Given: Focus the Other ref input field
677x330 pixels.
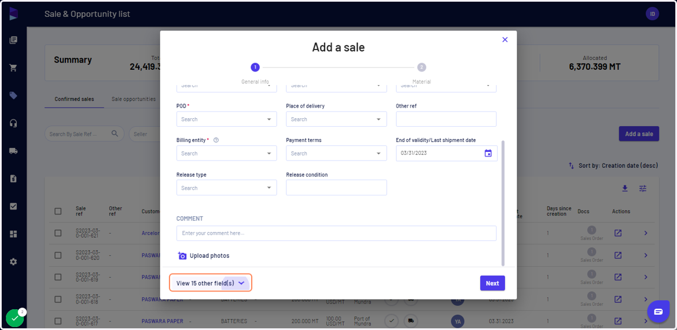Looking at the screenshot, I should pyautogui.click(x=446, y=119).
